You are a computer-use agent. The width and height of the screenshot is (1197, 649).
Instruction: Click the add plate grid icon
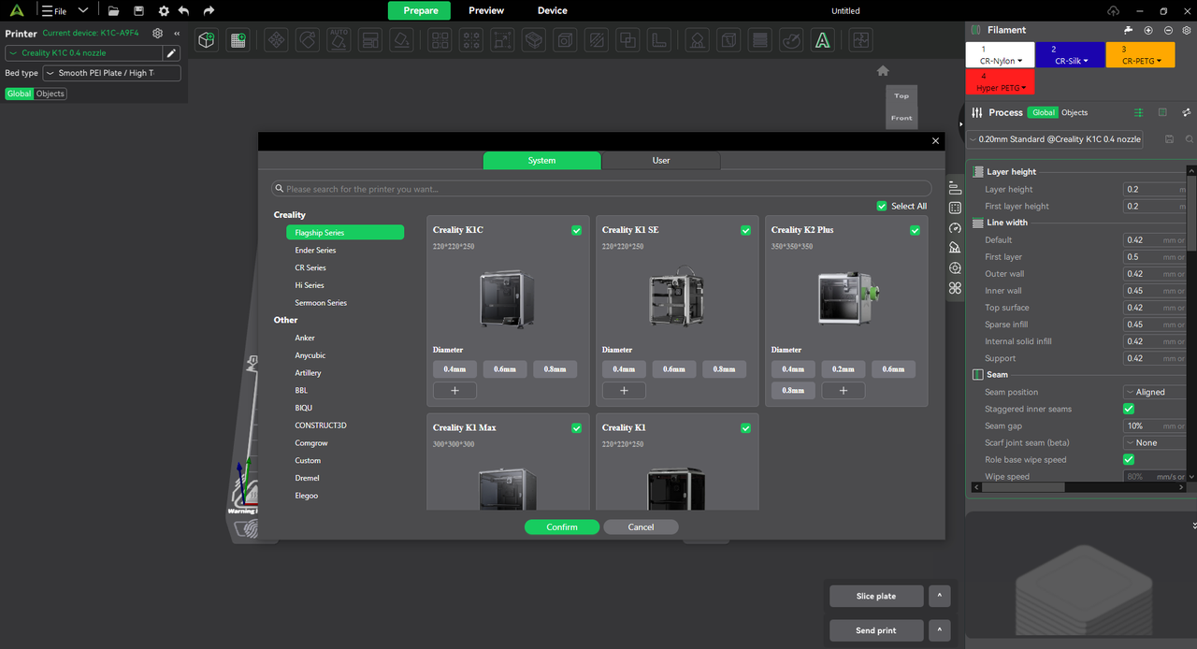click(238, 40)
